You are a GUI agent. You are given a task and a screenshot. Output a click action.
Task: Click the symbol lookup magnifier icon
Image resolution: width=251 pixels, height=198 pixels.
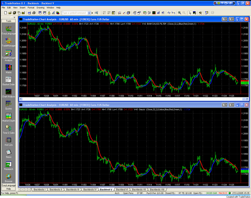(96, 13)
